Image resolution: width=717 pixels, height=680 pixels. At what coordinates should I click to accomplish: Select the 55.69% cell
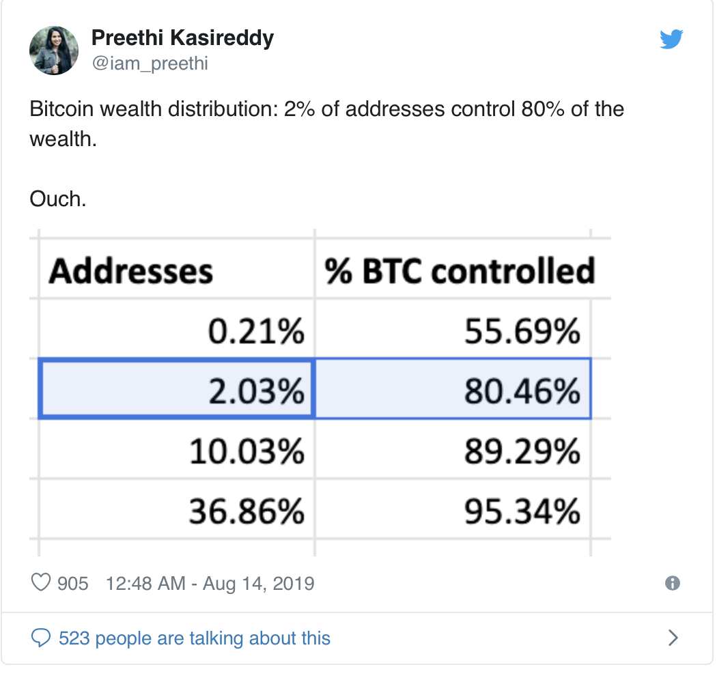pos(453,329)
